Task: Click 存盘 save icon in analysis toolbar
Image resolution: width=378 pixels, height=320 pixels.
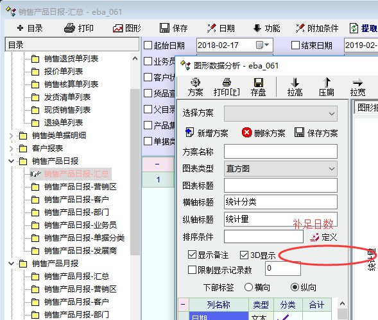Action: coord(258,83)
